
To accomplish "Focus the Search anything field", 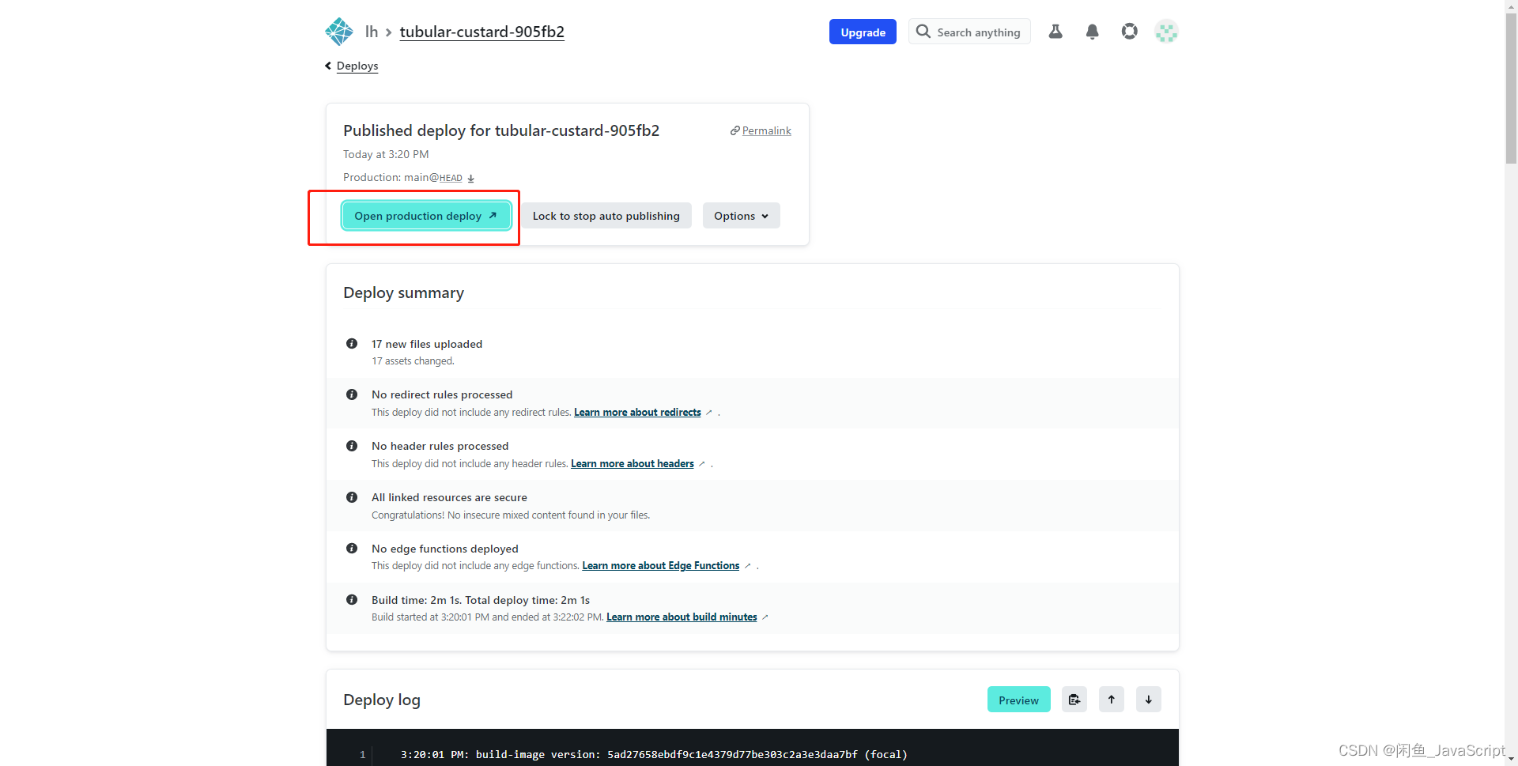I will (x=969, y=32).
